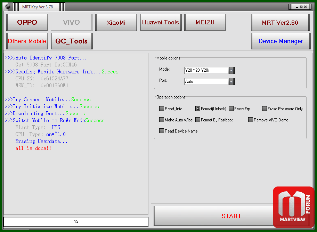Viewport: 317px width, 232px height.
Task: Expand the Port dropdown arrow
Action: pos(231,81)
